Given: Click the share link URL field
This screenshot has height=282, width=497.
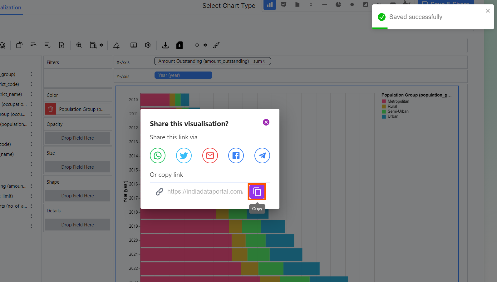Looking at the screenshot, I should [x=205, y=191].
